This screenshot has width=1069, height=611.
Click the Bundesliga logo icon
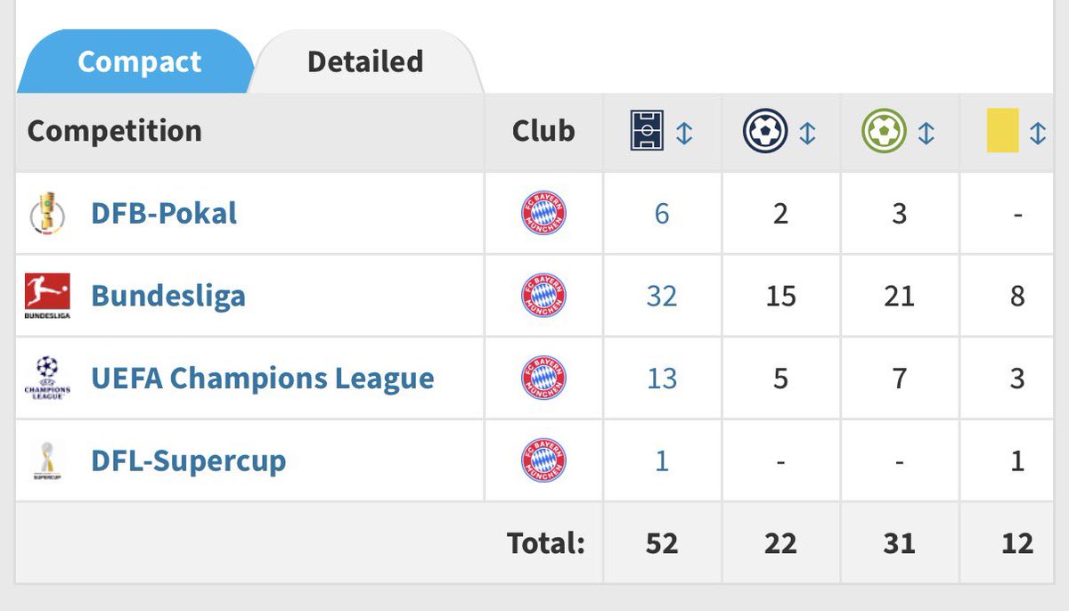pos(46,297)
